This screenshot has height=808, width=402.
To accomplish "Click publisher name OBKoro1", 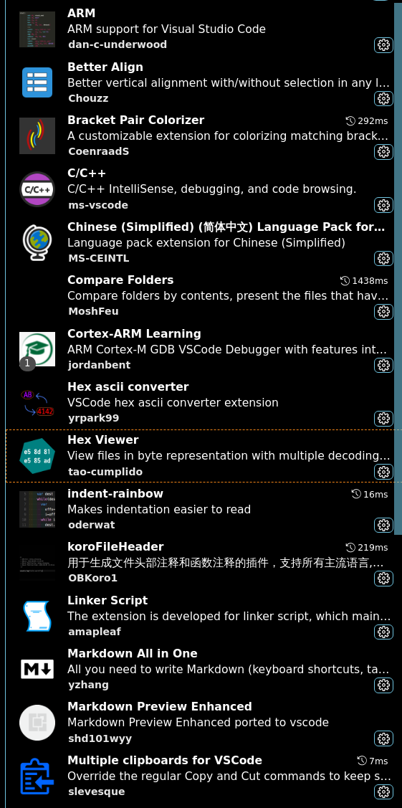I will tap(92, 578).
